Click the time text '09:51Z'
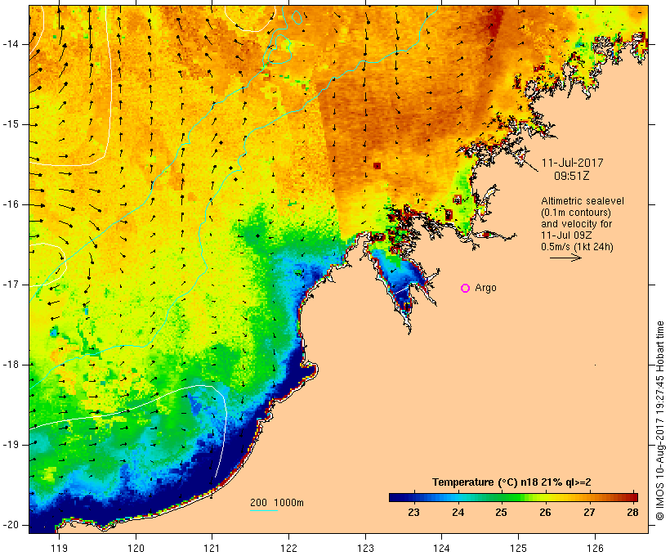 tap(572, 176)
